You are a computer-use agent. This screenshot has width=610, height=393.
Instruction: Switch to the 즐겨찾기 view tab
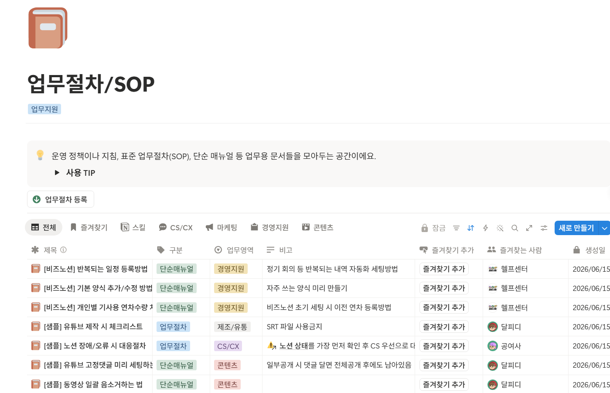pyautogui.click(x=89, y=227)
